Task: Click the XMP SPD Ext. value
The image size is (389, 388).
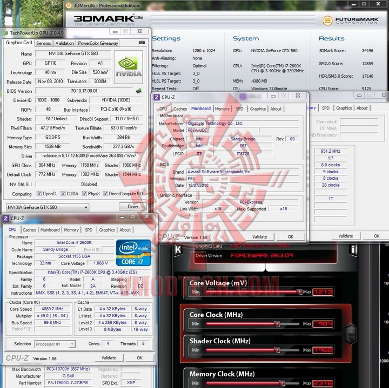Action: point(131,383)
